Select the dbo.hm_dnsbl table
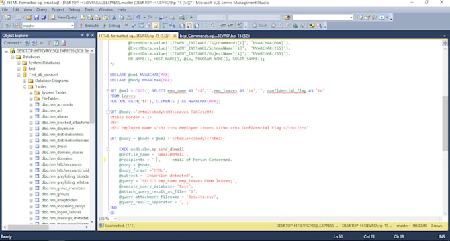Viewport: 450px width, 241px height. coord(54,147)
